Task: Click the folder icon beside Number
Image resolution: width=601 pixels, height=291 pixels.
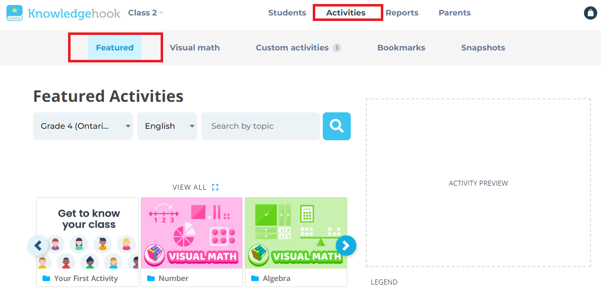Action: [151, 279]
